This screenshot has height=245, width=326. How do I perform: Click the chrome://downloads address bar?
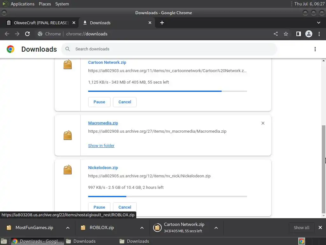[x=154, y=34]
